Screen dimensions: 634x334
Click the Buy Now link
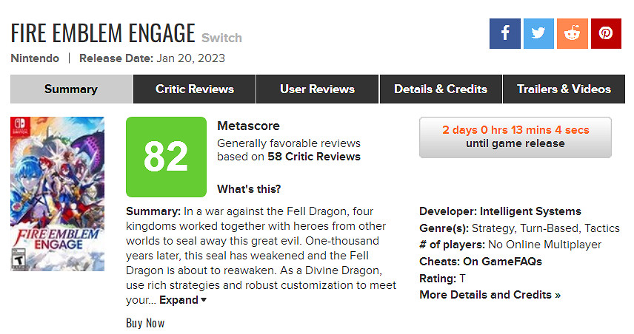pos(145,323)
